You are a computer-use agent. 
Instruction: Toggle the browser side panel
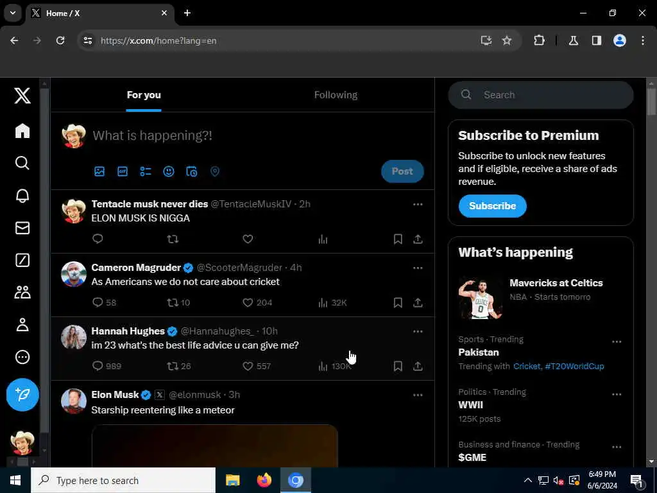597,40
